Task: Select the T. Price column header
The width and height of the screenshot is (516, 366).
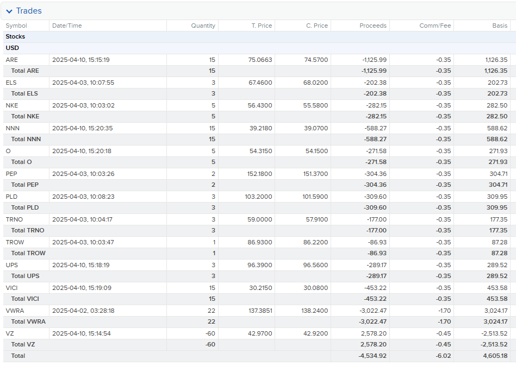Action: [x=262, y=26]
